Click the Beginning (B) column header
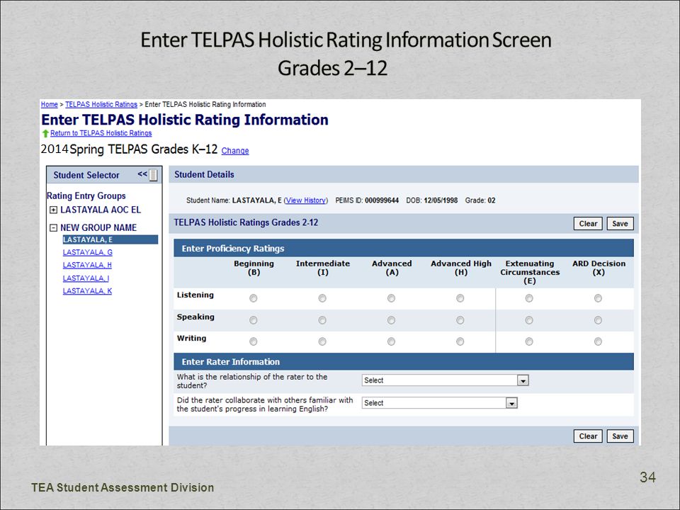 pos(254,268)
